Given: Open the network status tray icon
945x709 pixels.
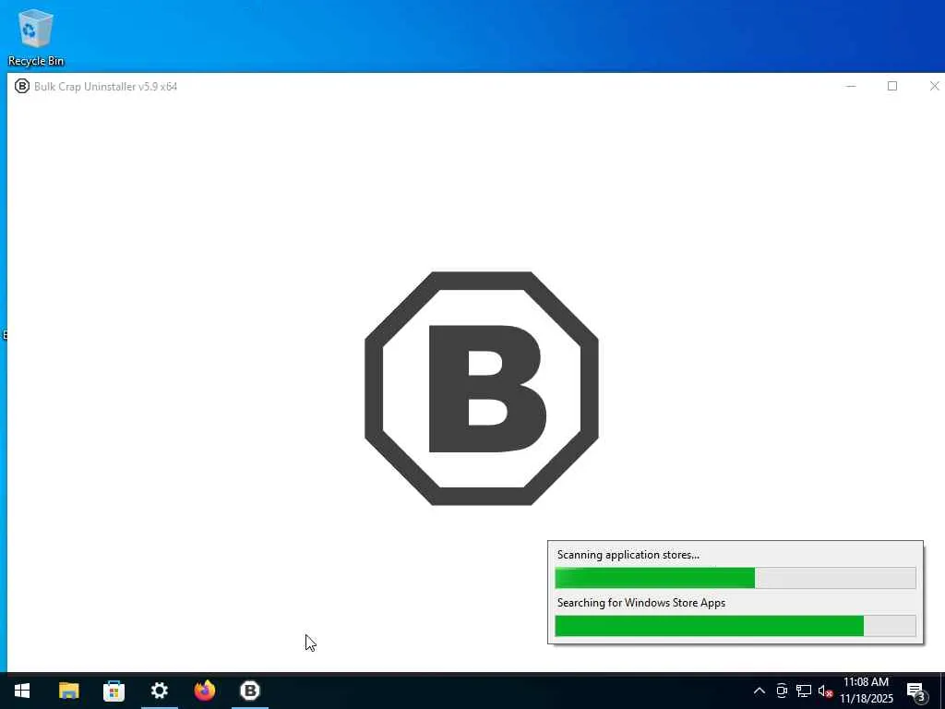Looking at the screenshot, I should (x=804, y=691).
